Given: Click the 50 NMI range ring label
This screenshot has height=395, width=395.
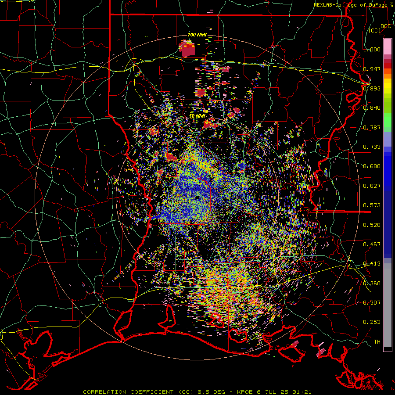Looking at the screenshot, I should (x=197, y=116).
